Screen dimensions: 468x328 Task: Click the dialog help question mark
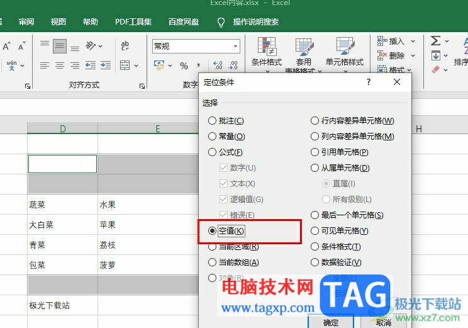pos(369,82)
